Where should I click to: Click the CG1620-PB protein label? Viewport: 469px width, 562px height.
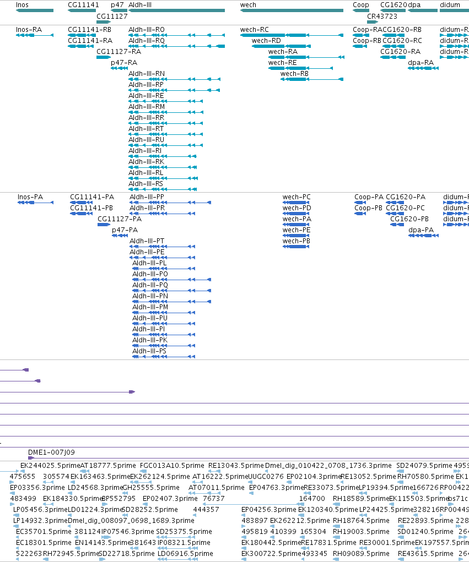409,219
